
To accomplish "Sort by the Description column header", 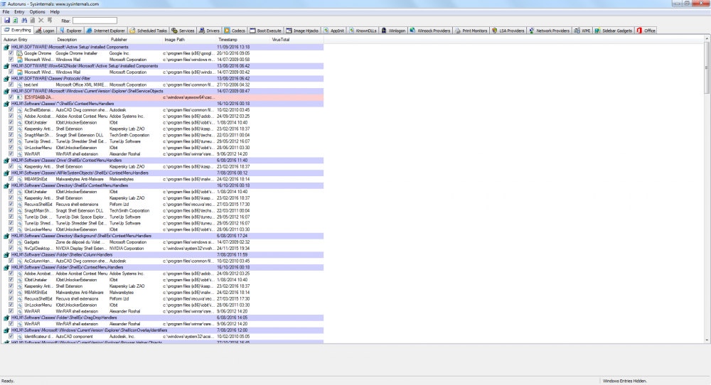I will pos(82,40).
